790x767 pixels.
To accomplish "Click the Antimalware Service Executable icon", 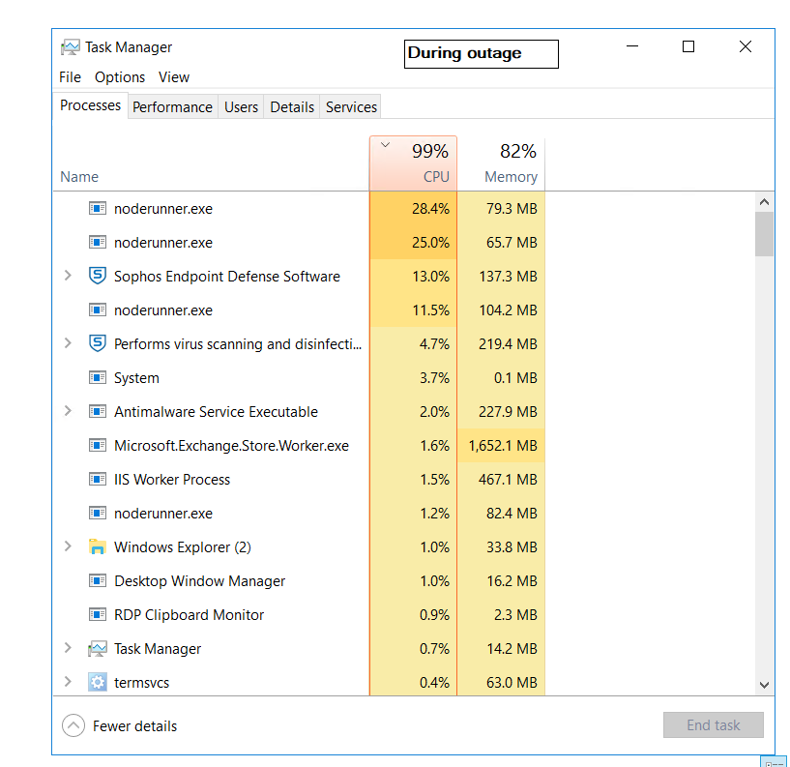I will coord(98,411).
